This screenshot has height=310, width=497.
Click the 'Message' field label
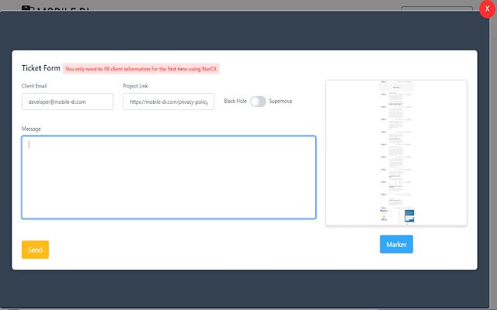click(x=31, y=129)
